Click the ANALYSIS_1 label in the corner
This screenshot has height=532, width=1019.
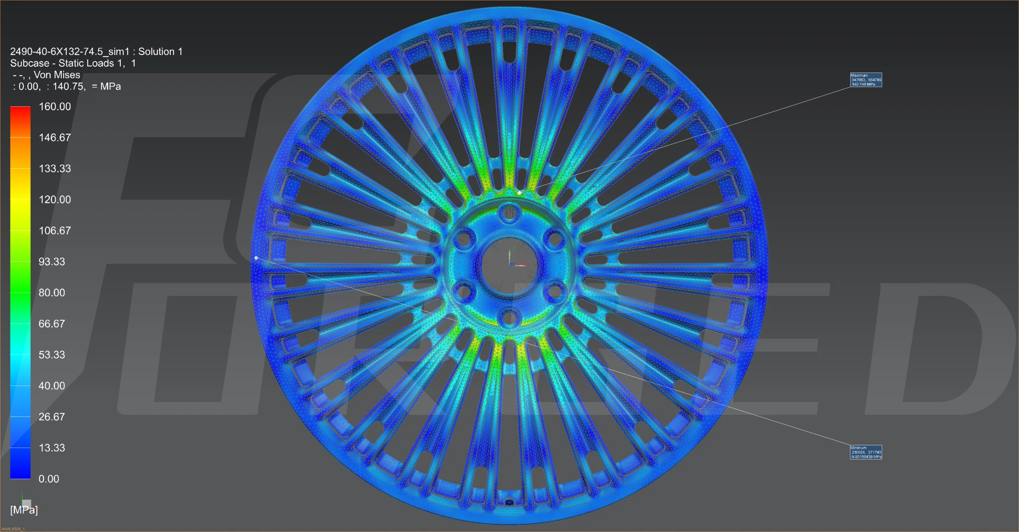click(13, 529)
